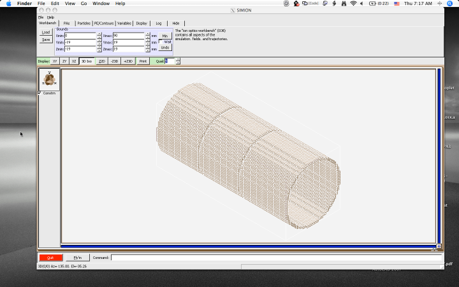
Task: Decrease Qual value with down arrow
Action: coord(178,63)
